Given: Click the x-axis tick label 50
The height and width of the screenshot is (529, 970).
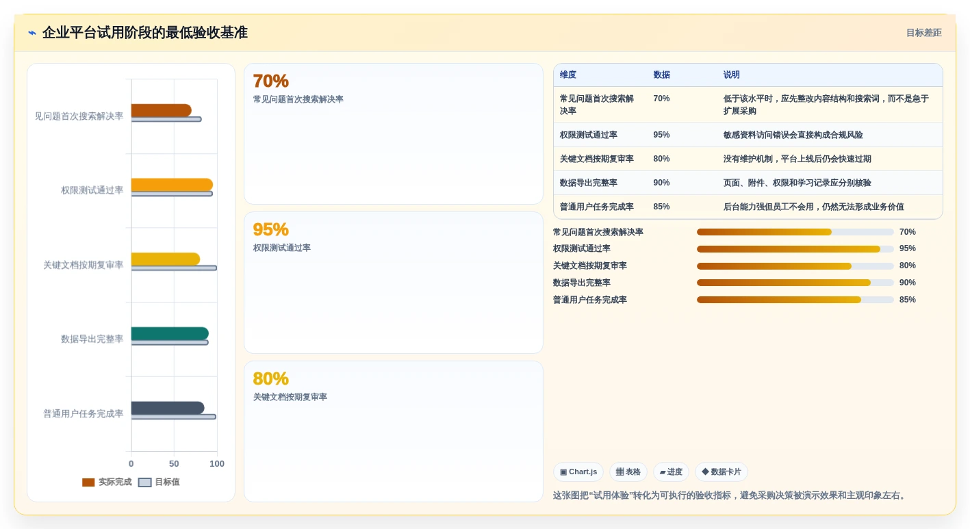Looking at the screenshot, I should tap(174, 464).
